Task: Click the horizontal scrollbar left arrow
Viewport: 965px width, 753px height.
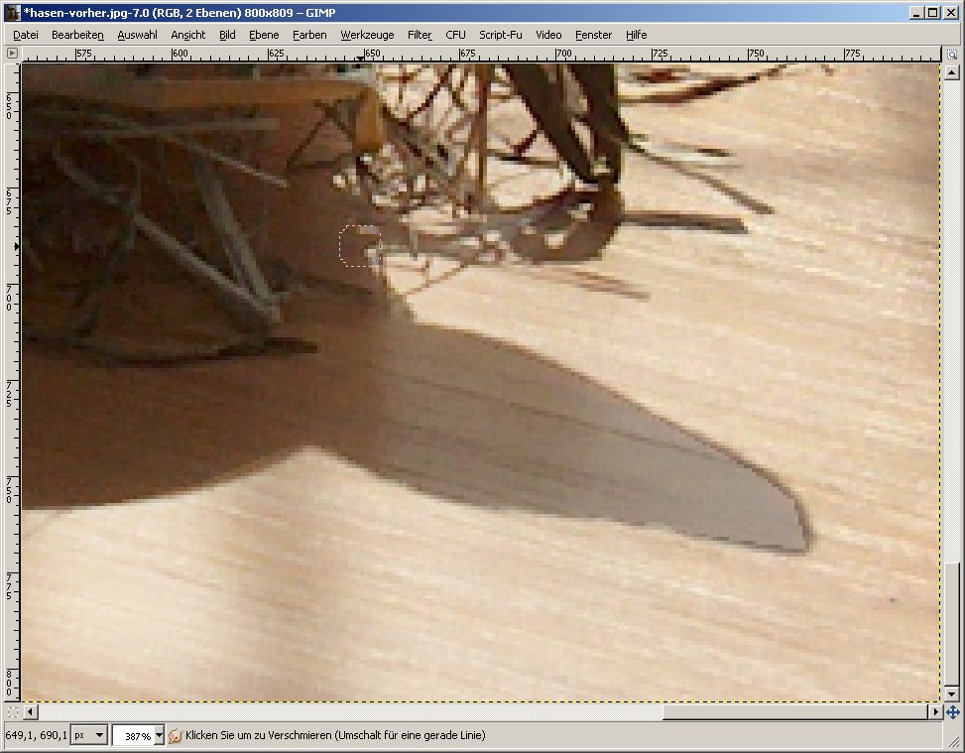Action: [30, 712]
